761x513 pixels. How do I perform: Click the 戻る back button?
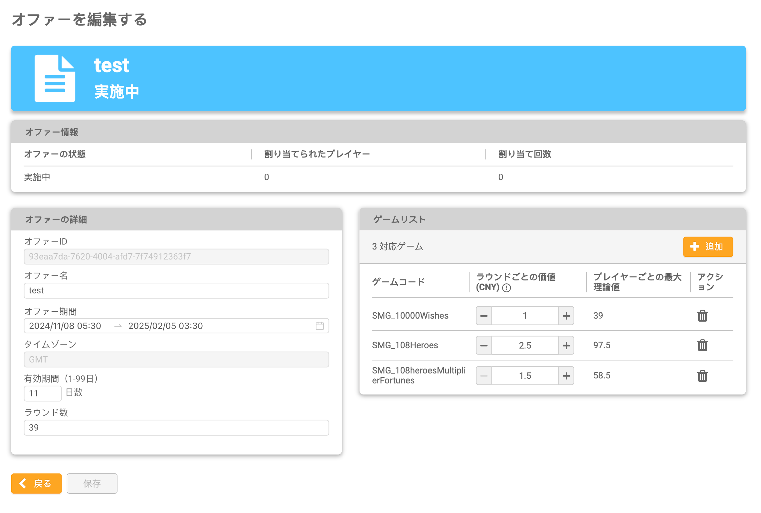coord(36,483)
